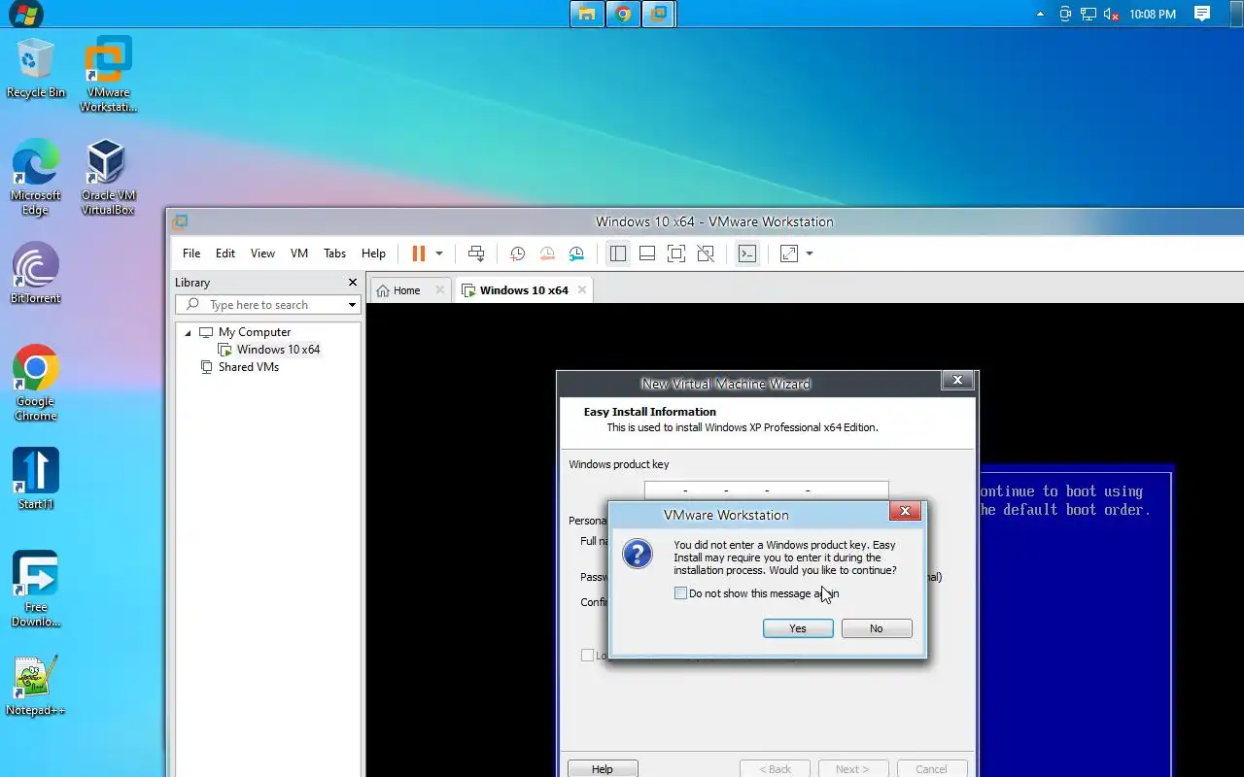This screenshot has width=1244, height=777.
Task: Open the VM menu
Action: click(299, 253)
